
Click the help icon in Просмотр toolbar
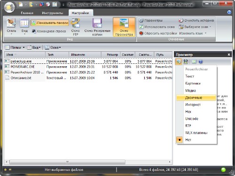(201, 61)
